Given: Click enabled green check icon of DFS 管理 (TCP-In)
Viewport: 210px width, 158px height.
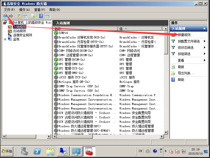Looking at the screenshot, I should click(56, 68).
